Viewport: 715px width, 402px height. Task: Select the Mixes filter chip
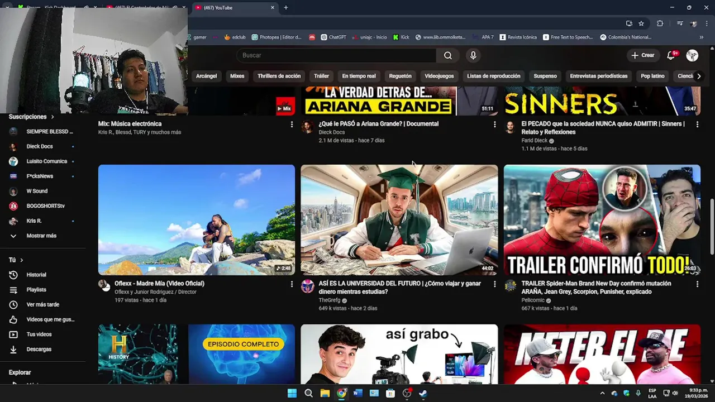[x=237, y=76]
